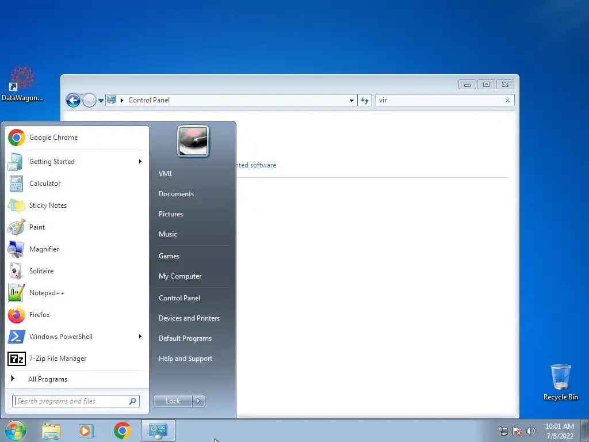Open Help and Support
This screenshot has width=589, height=442.
185,359
